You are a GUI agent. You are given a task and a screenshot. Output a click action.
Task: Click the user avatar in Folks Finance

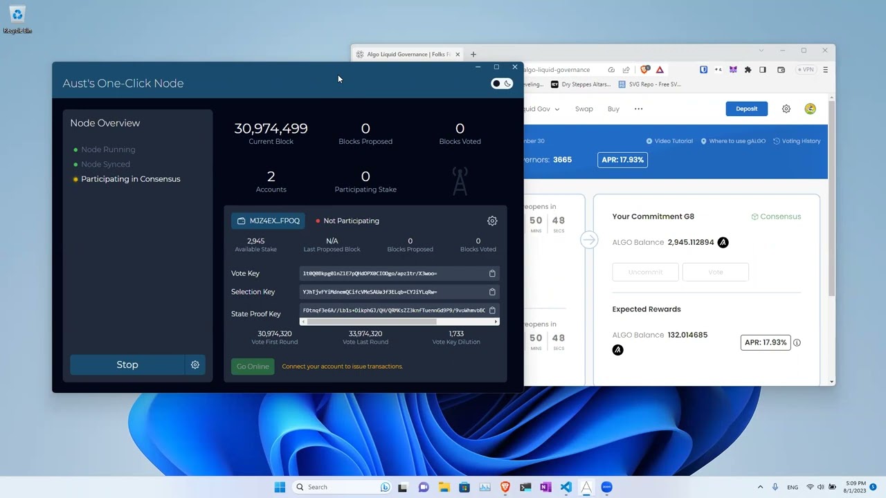click(811, 109)
